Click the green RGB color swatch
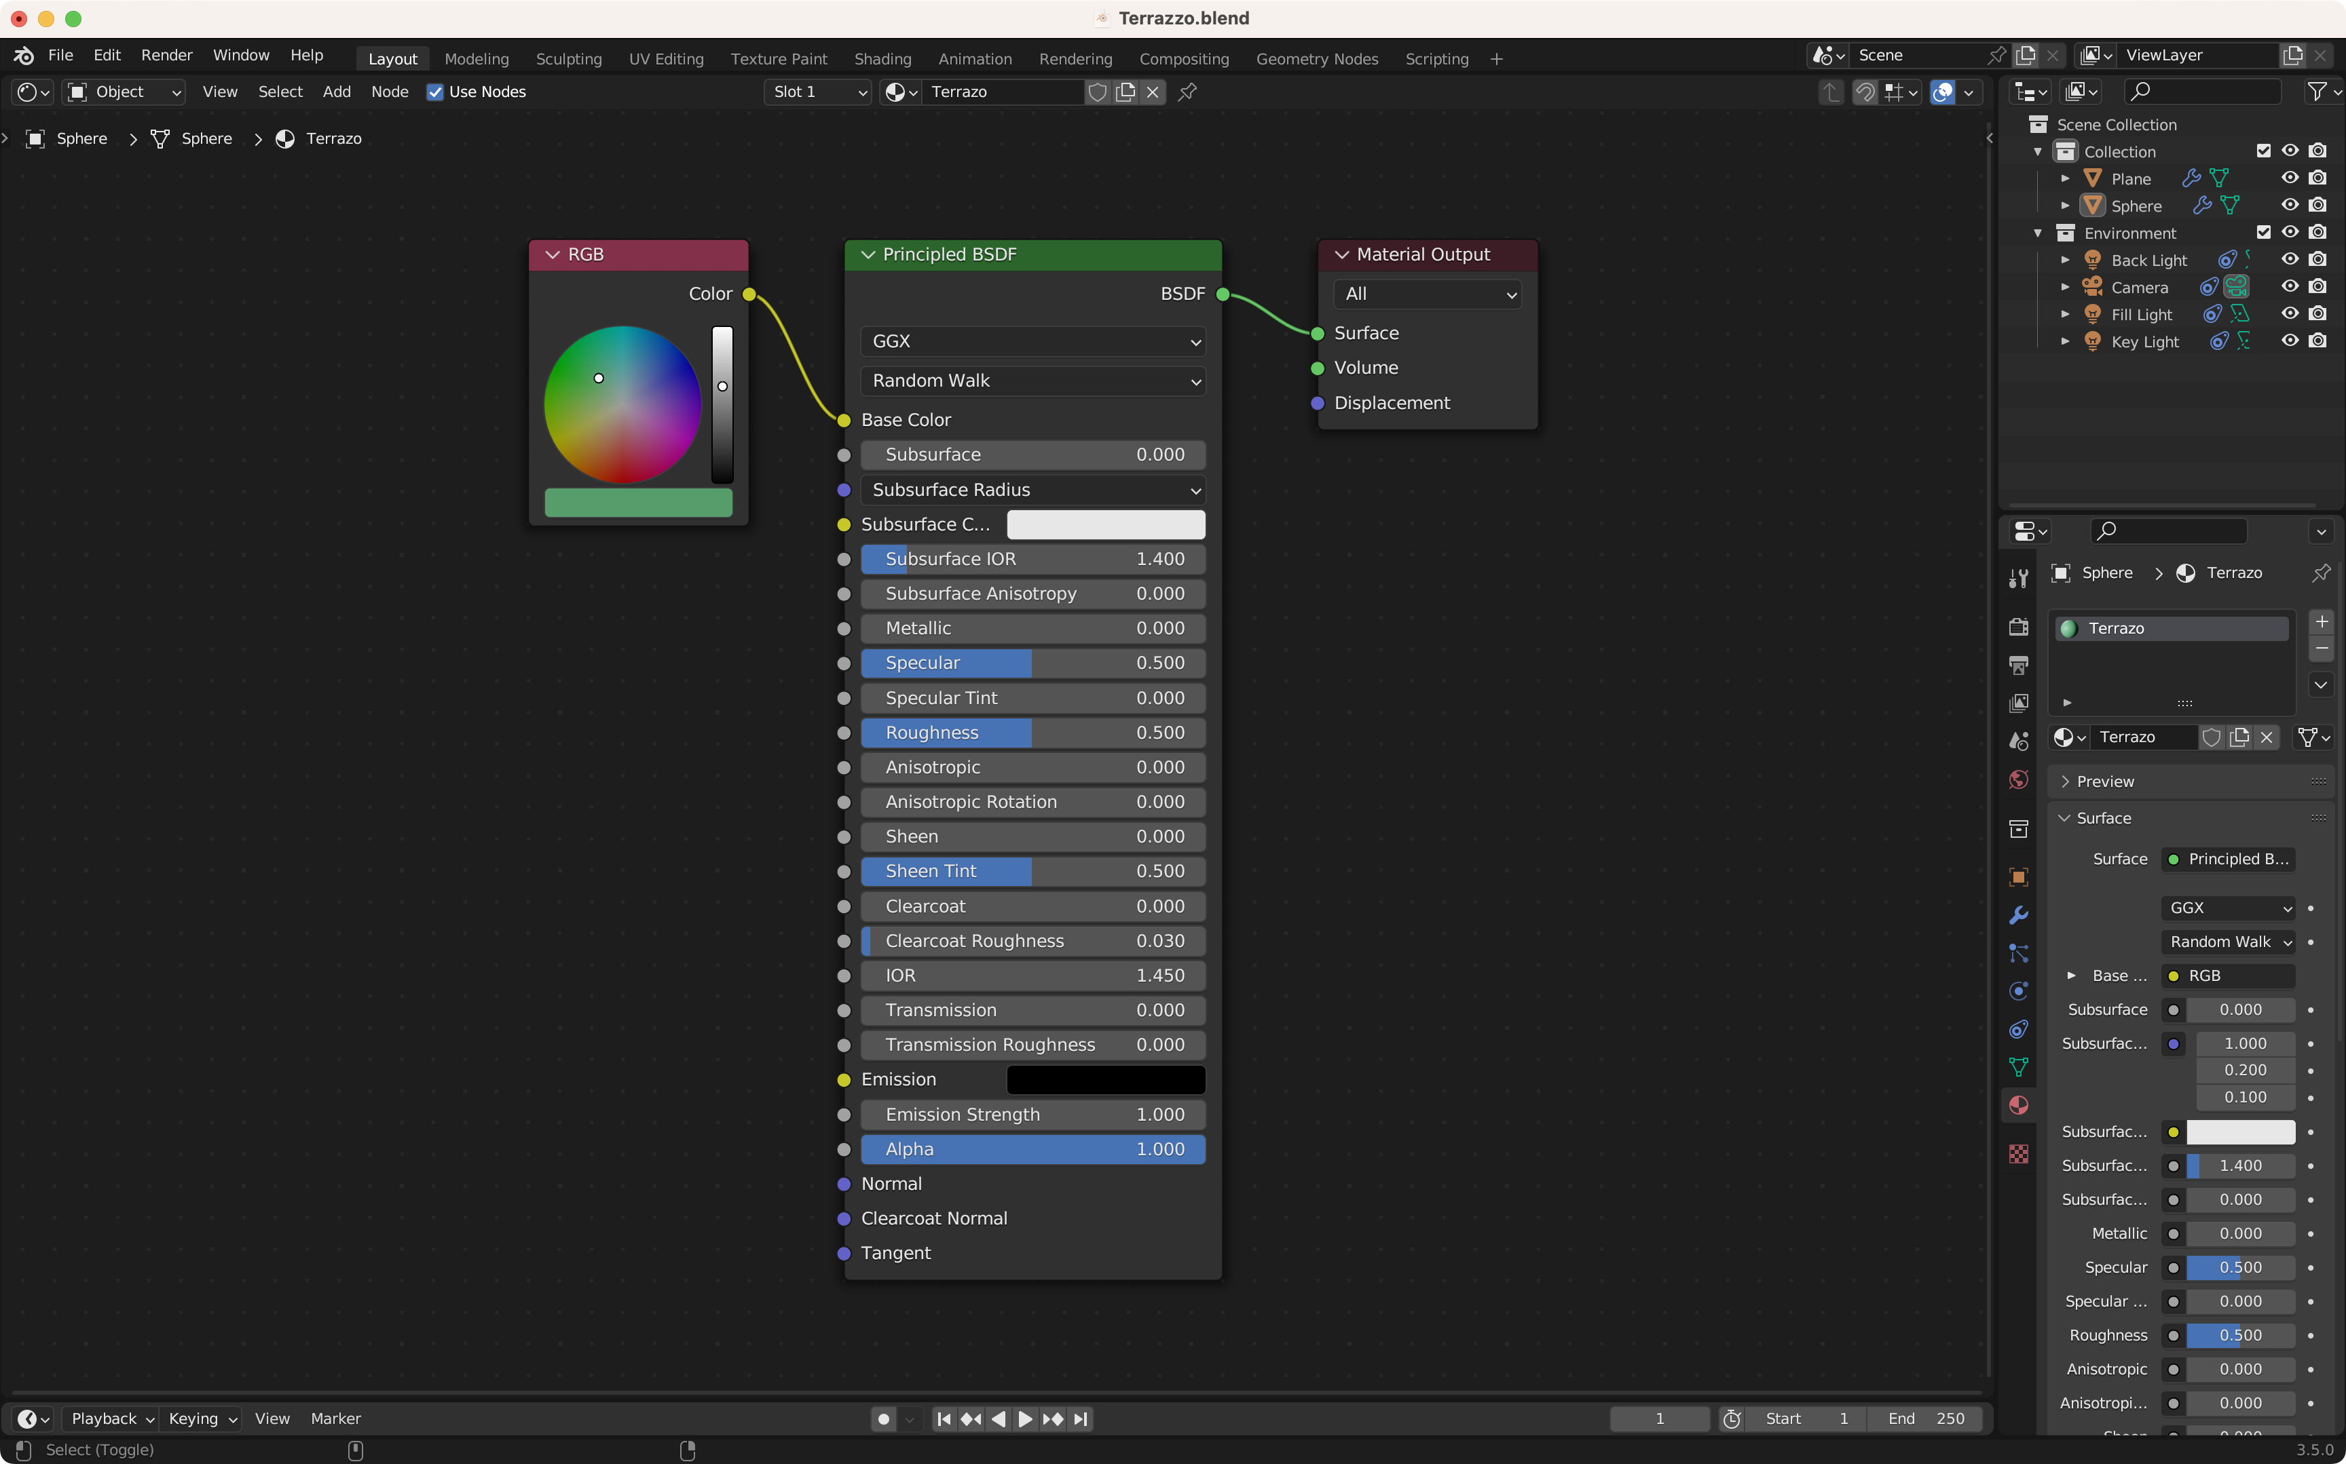2346x1464 pixels. 638,503
